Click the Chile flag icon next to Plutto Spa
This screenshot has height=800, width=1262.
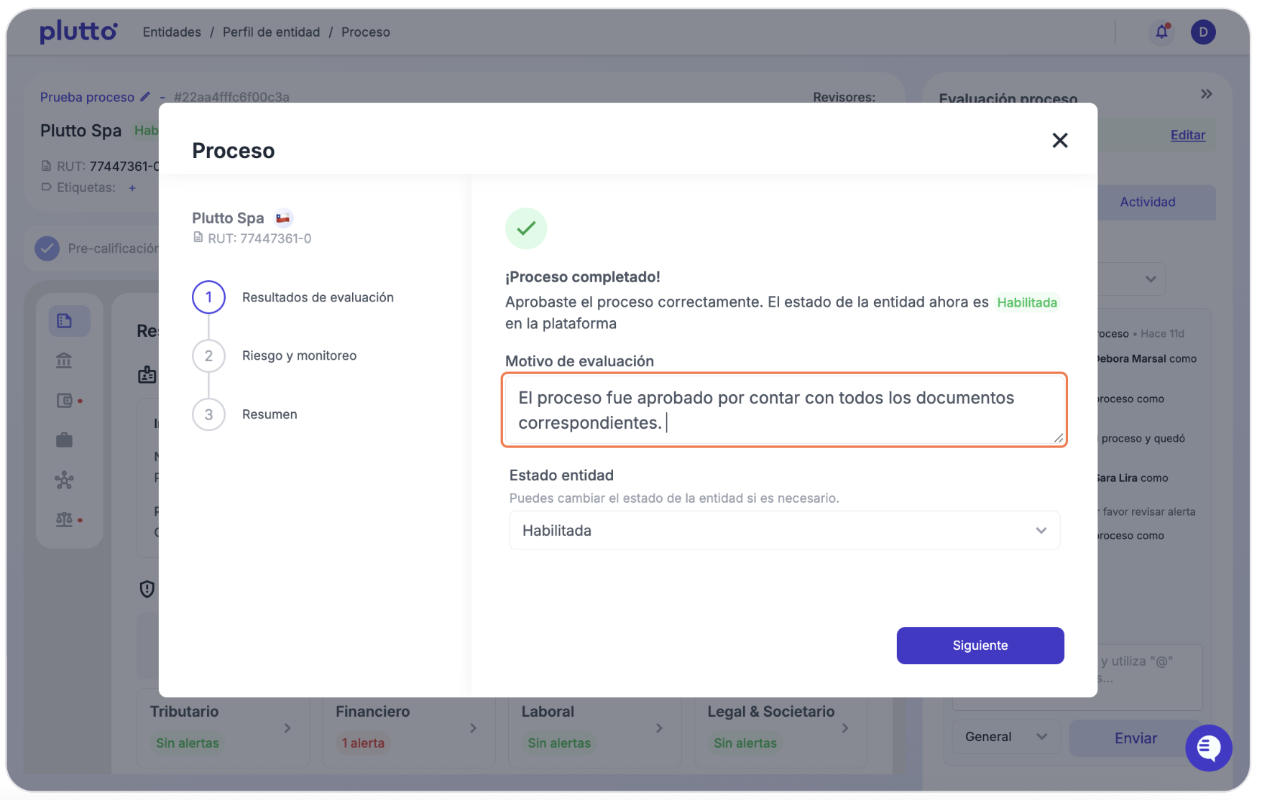[x=283, y=218]
